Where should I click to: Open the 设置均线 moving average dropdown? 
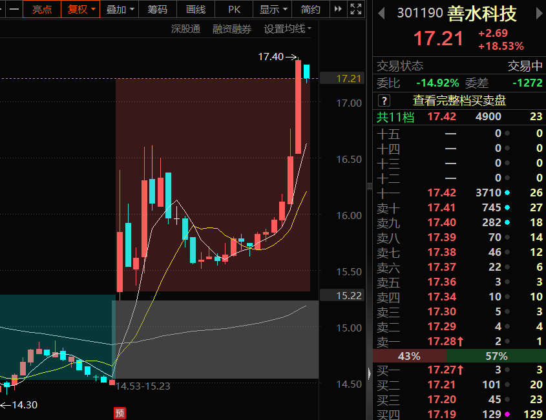pyautogui.click(x=288, y=29)
